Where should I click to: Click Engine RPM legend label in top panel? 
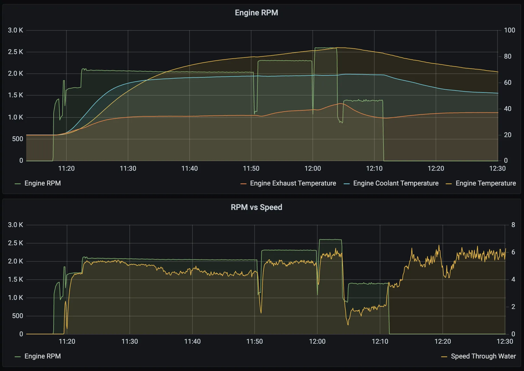42,183
